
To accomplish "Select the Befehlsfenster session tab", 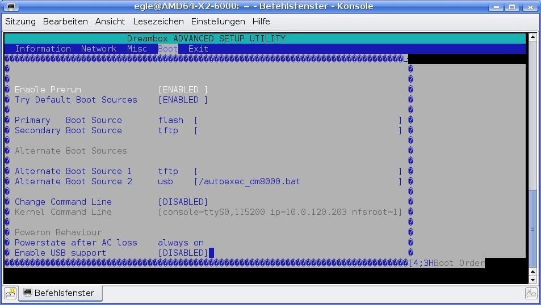I will [x=60, y=293].
